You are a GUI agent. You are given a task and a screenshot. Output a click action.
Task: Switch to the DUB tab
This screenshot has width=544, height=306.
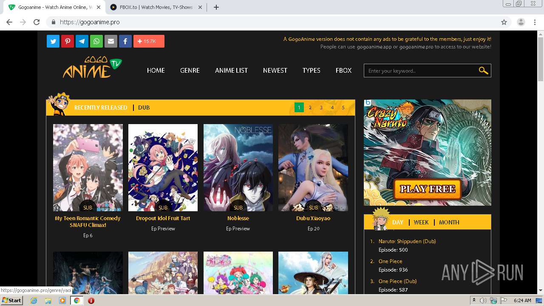[144, 108]
